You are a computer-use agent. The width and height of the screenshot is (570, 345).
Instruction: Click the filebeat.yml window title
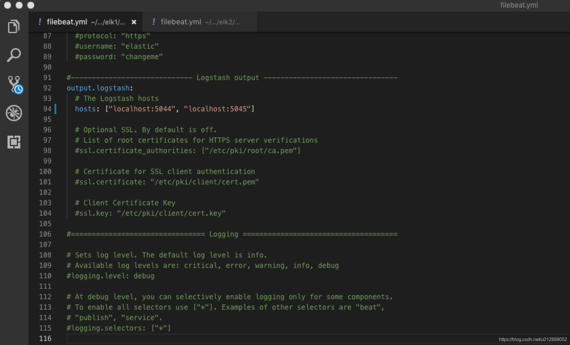point(519,5)
